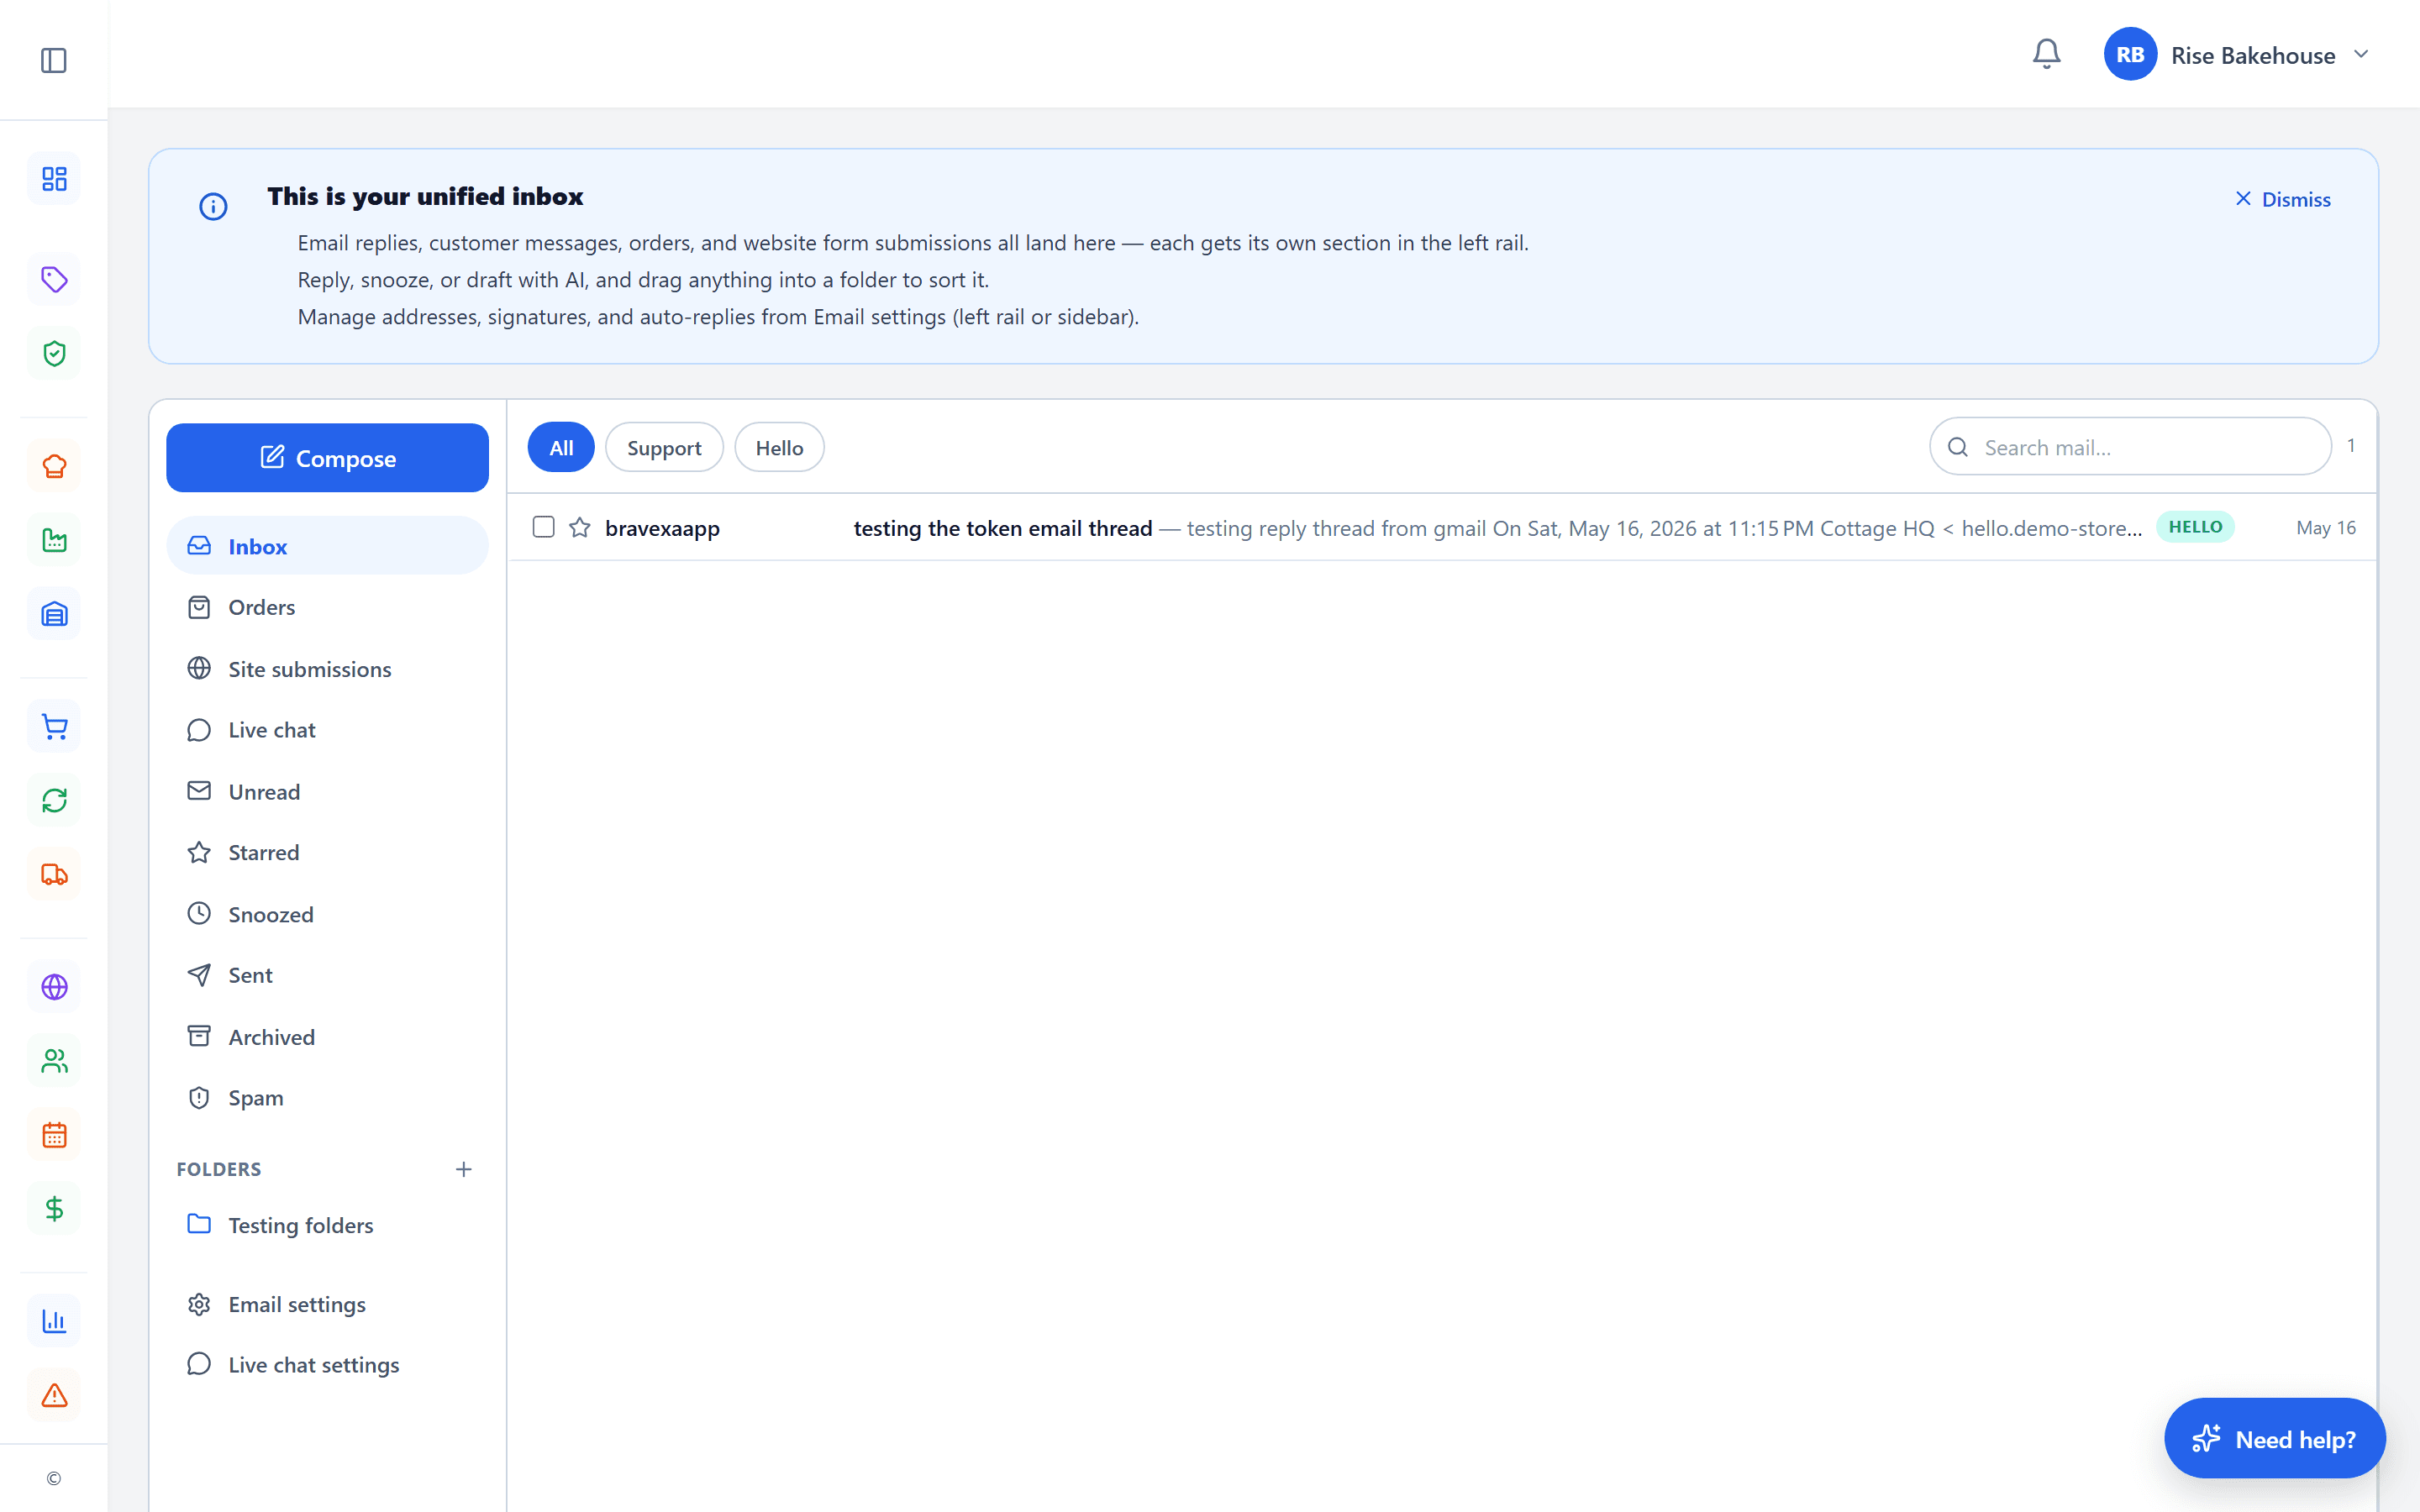The width and height of the screenshot is (2420, 1512).
Task: Click the copyright icon at sidebar bottom
Action: point(54,1478)
